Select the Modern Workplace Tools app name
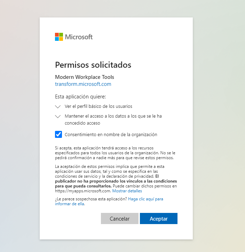 [x=85, y=77]
